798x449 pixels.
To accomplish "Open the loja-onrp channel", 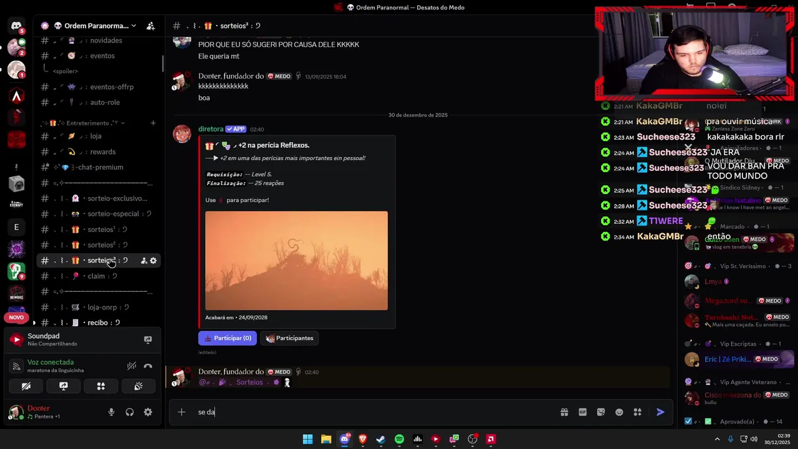I will [100, 307].
